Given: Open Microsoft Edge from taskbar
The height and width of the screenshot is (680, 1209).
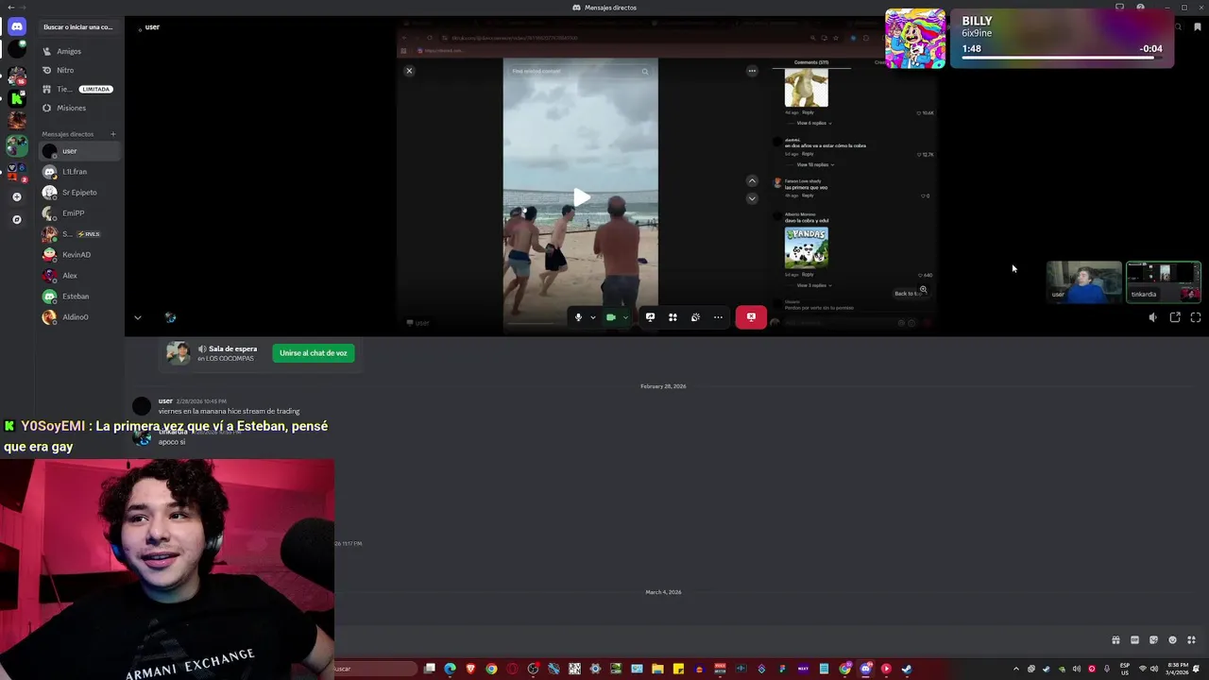Looking at the screenshot, I should point(450,669).
